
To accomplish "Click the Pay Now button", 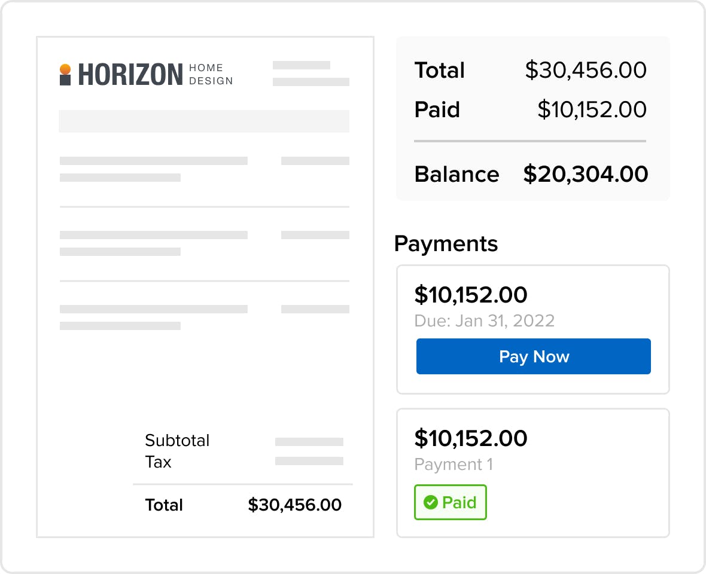I will [x=533, y=356].
